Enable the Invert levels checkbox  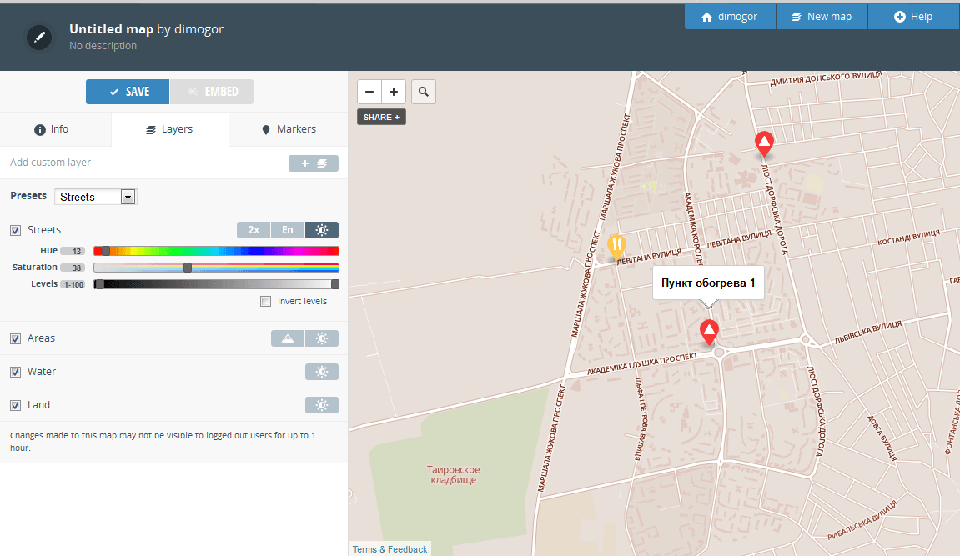point(266,301)
